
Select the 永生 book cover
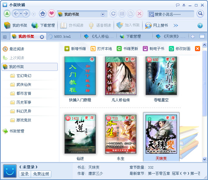coord(121,134)
